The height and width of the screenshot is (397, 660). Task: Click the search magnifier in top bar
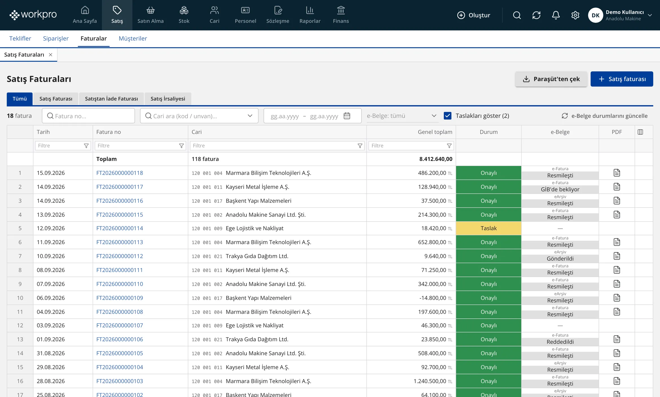pos(517,15)
